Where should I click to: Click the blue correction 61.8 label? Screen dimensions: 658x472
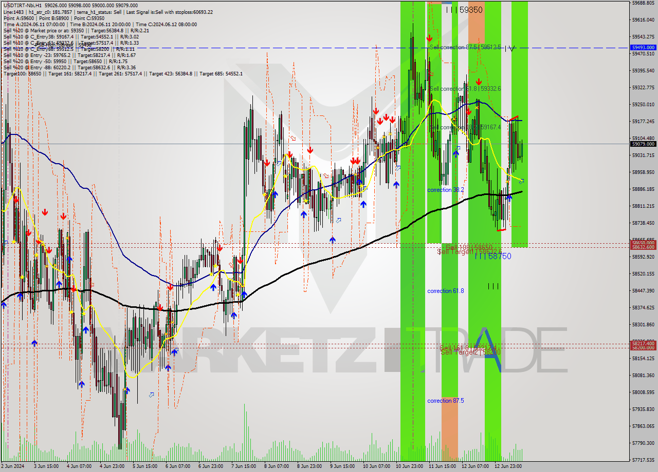tap(446, 291)
